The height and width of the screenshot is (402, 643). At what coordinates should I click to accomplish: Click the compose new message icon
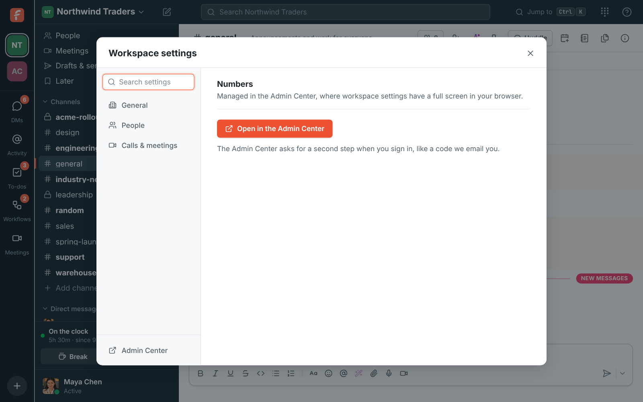(167, 12)
